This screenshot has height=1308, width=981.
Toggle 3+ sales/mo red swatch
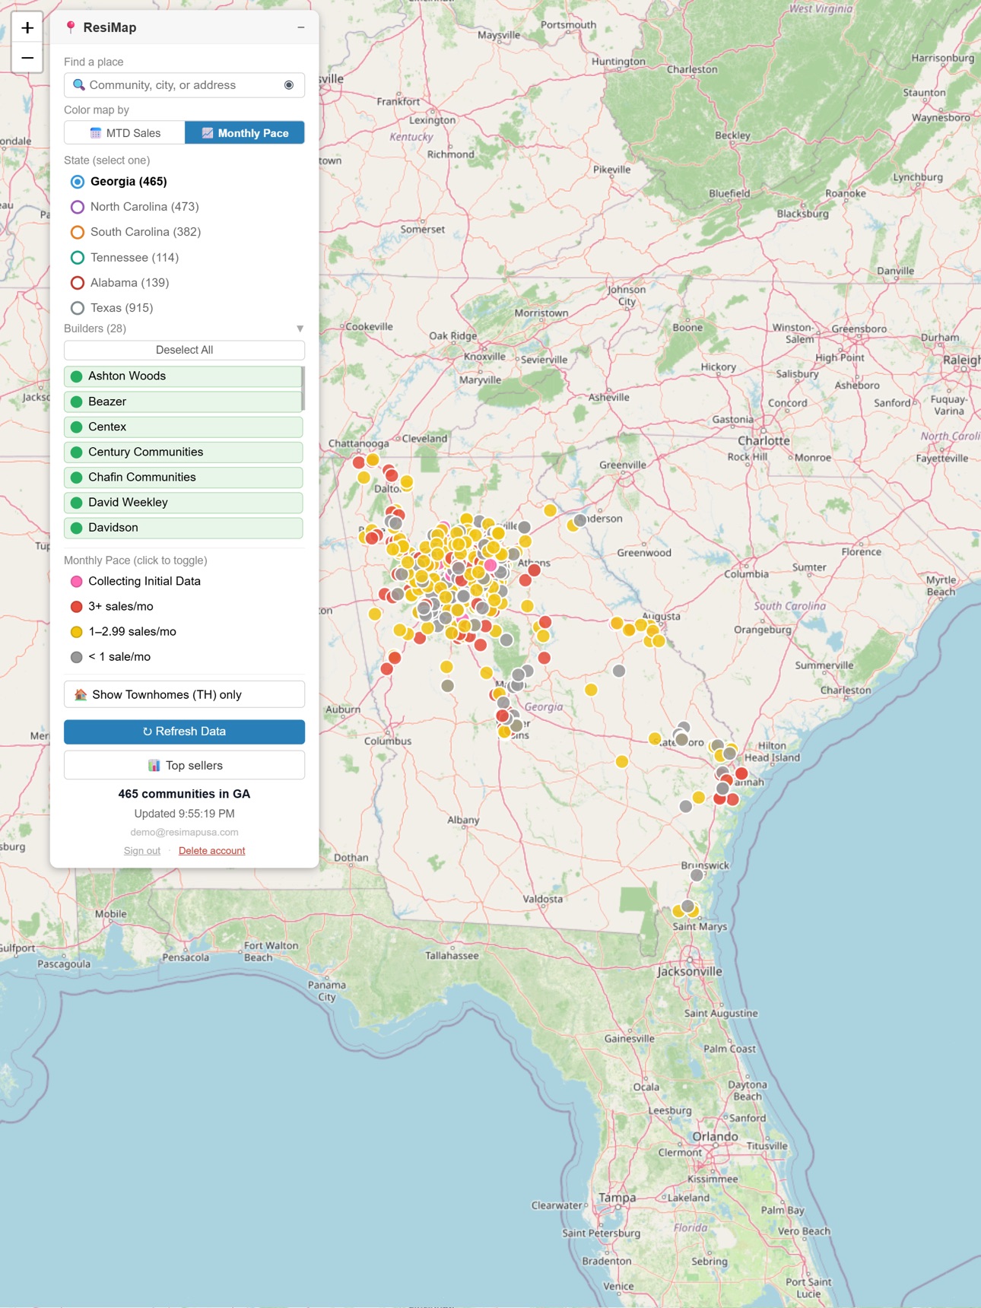tap(77, 607)
